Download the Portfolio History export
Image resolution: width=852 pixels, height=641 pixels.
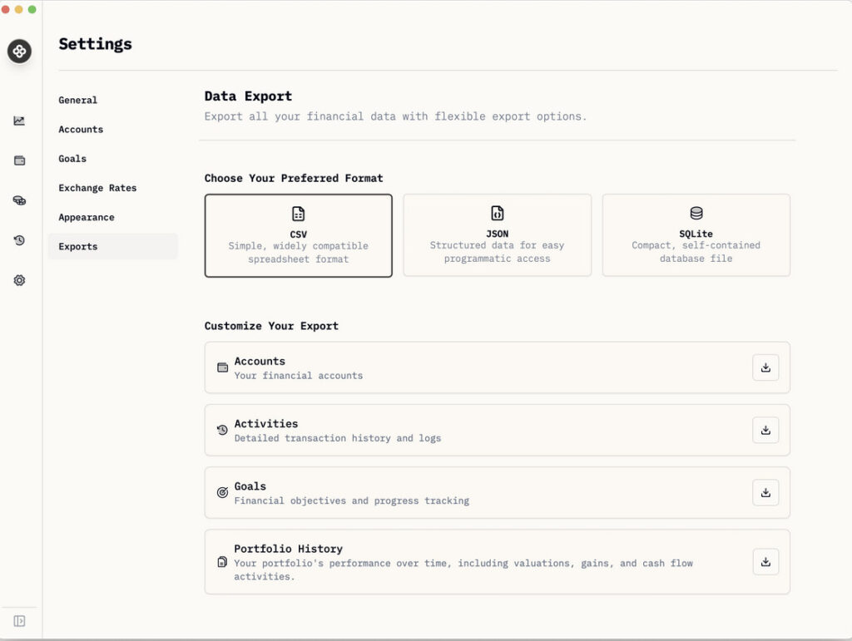765,561
